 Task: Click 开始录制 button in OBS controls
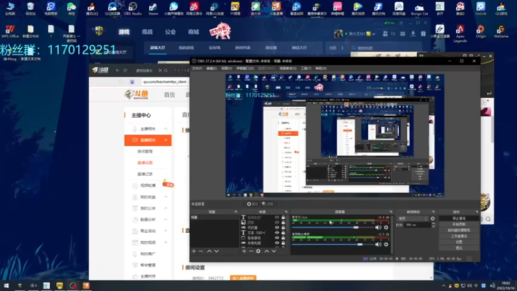tap(459, 224)
